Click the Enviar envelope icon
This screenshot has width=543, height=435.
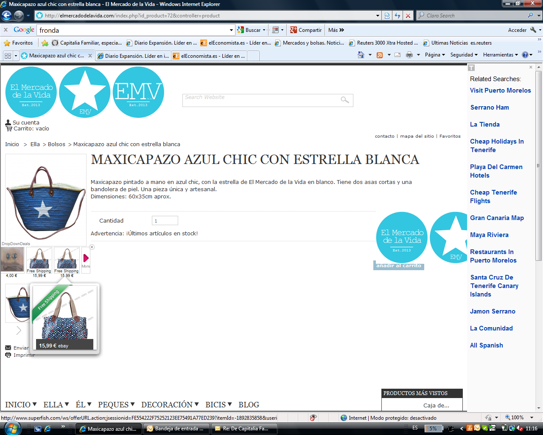pos(8,347)
